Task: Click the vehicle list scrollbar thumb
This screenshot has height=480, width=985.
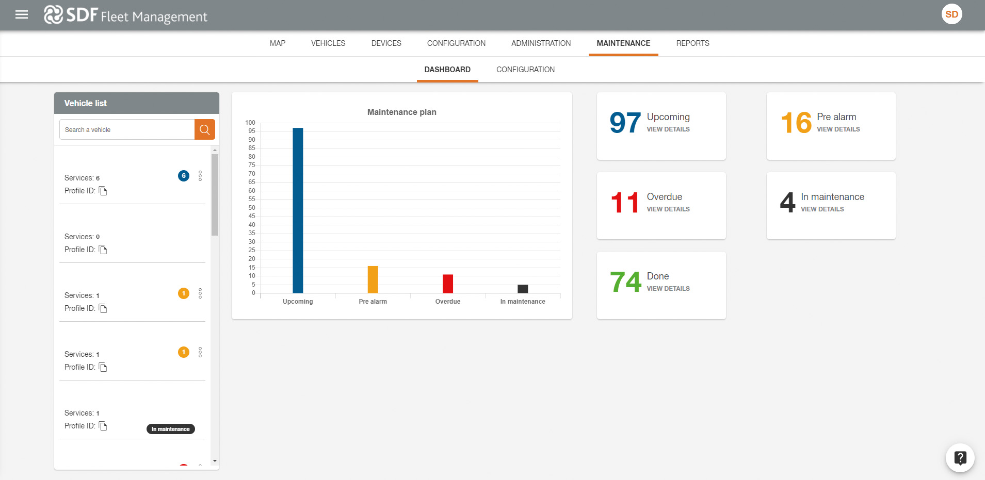Action: [x=215, y=195]
